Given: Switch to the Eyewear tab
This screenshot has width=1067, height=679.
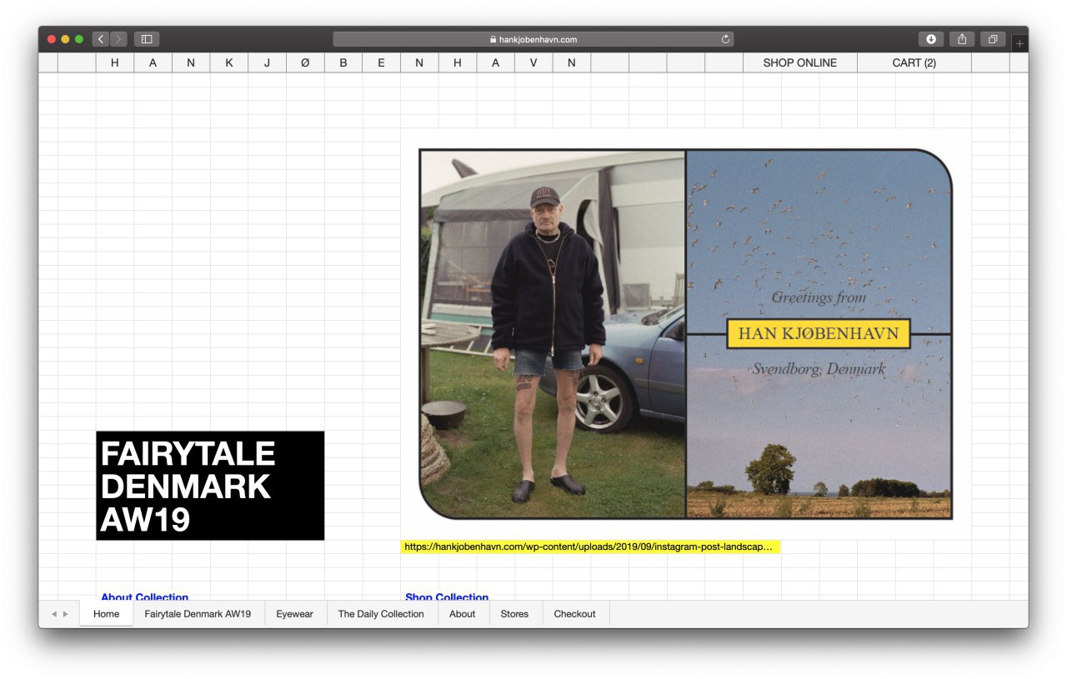Looking at the screenshot, I should point(295,614).
